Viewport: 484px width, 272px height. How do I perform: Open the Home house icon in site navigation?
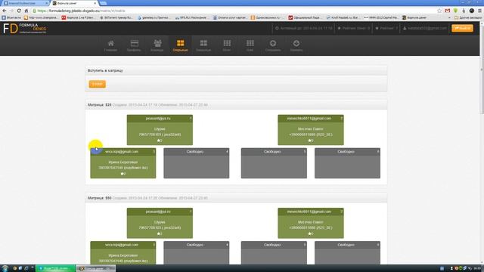[110, 45]
